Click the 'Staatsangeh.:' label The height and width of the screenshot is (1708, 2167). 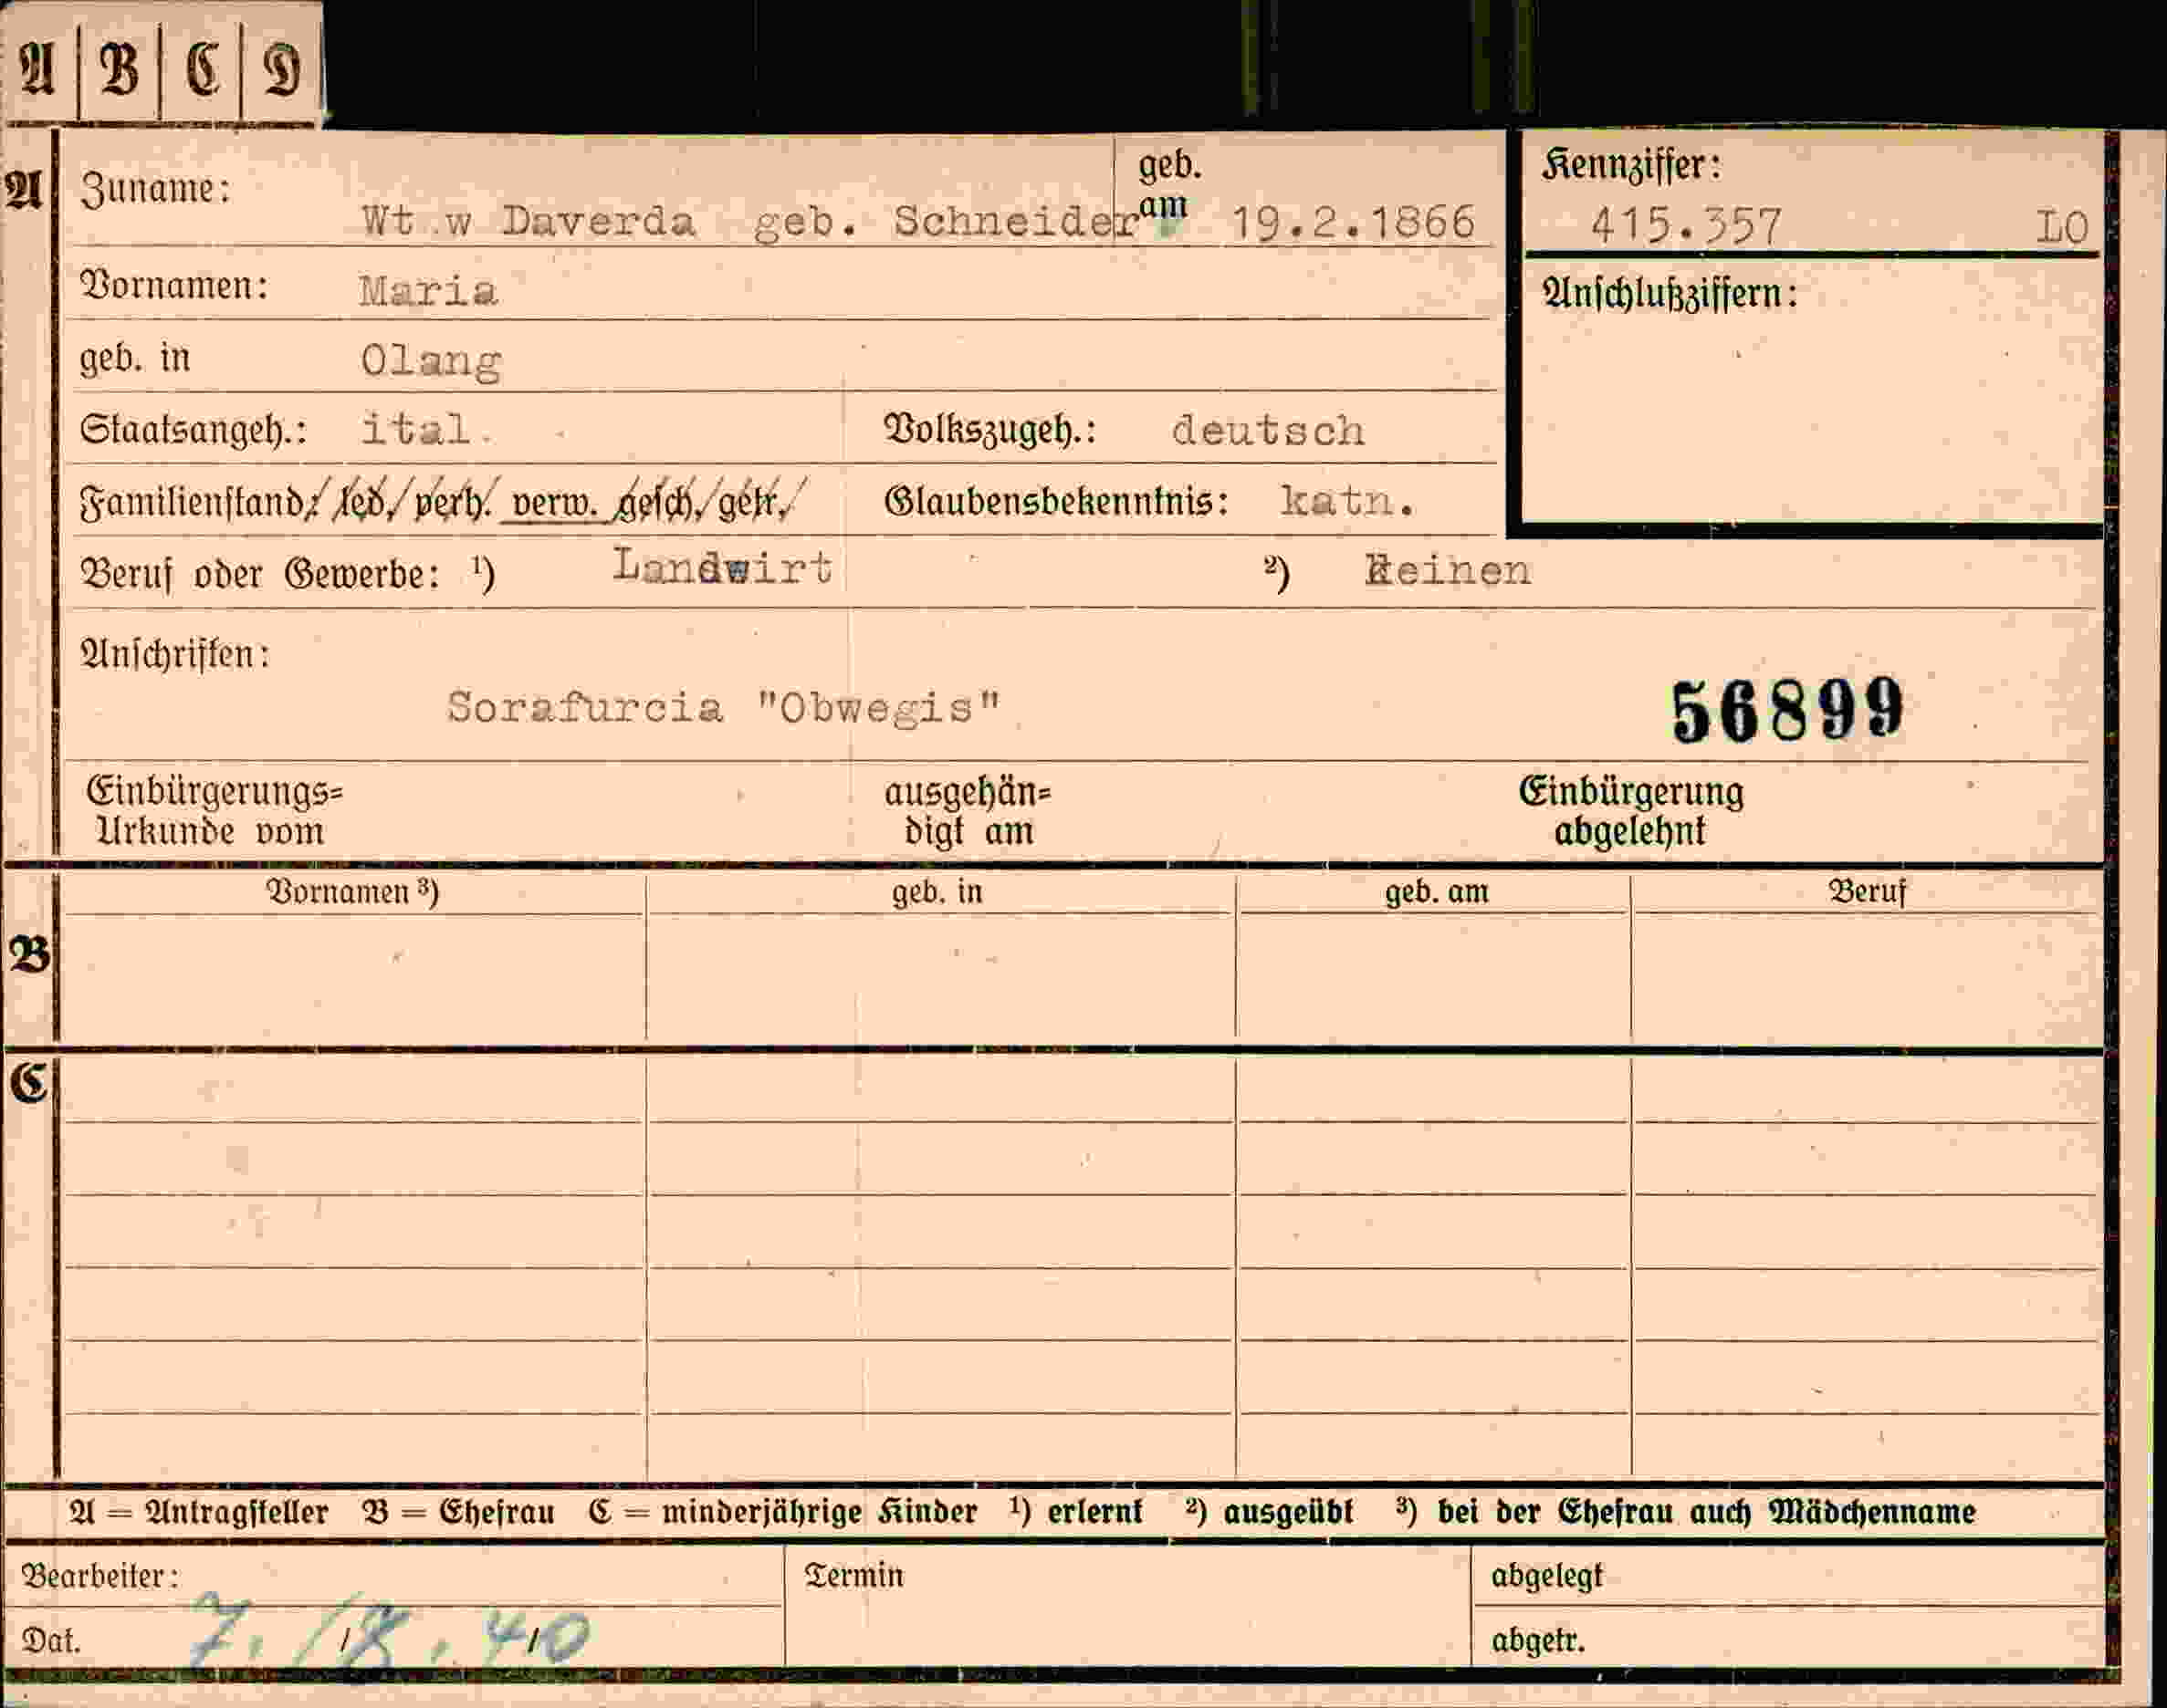tap(194, 430)
